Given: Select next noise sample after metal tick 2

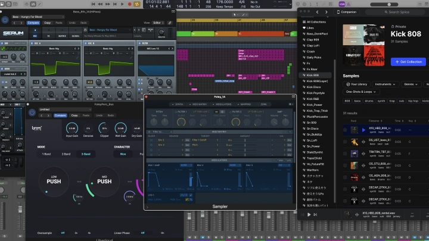Looking at the screenshot, I should pos(24,74).
